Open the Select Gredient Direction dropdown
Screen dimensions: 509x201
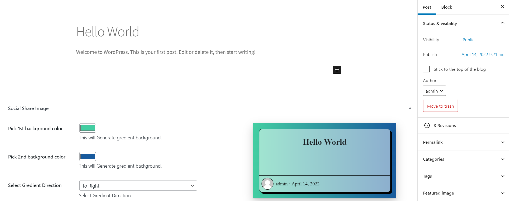[x=138, y=186]
